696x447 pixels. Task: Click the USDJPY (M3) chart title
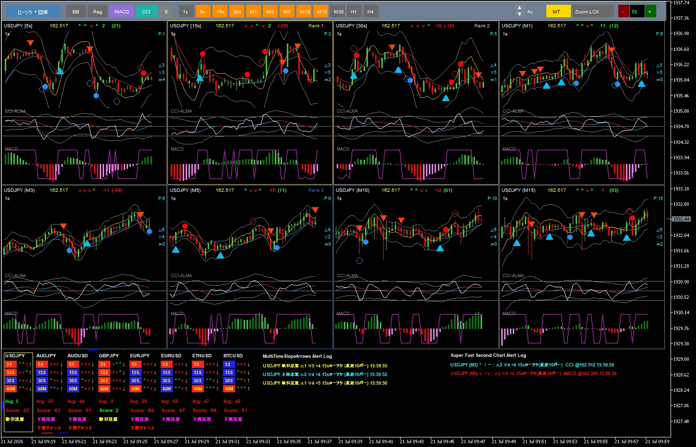[x=19, y=190]
